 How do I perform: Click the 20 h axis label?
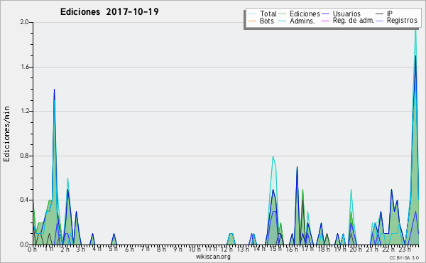click(356, 249)
